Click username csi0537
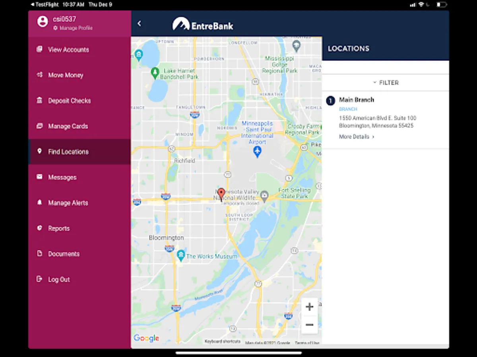The width and height of the screenshot is (477, 357). pos(64,19)
